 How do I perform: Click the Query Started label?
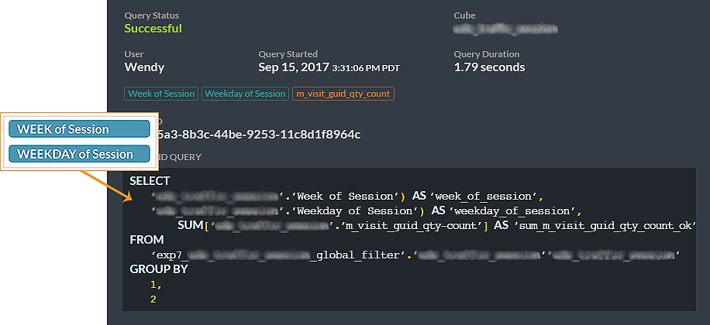point(288,54)
